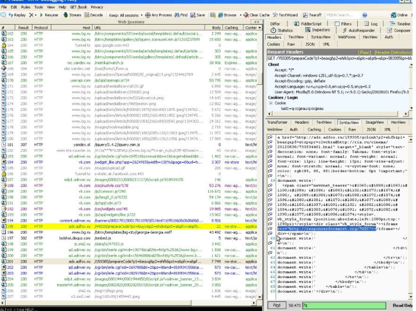The width and height of the screenshot is (416, 311).
Task: Click the [Raw] header link
Action: pos(365,52)
